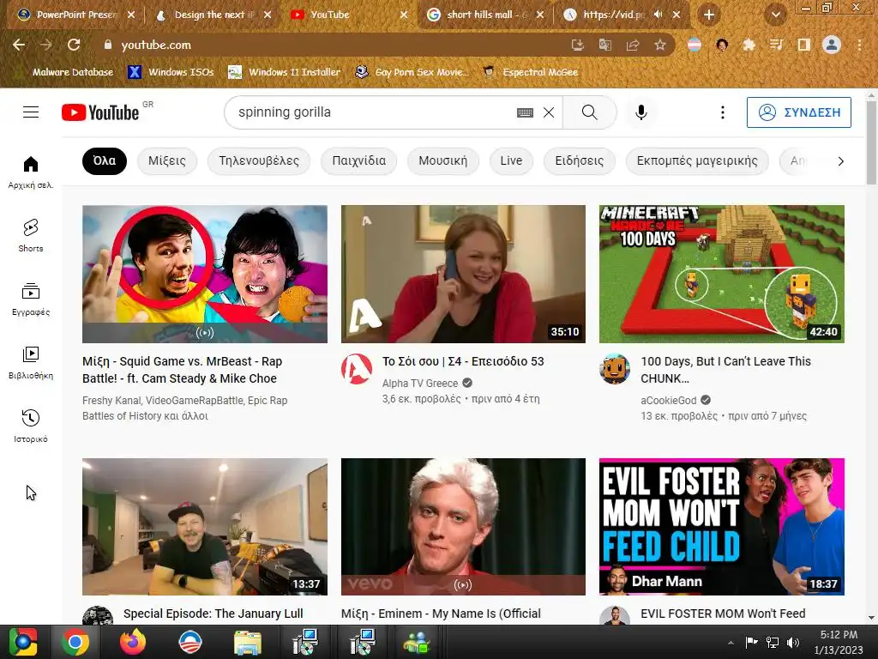The height and width of the screenshot is (659, 878).
Task: Open Eminem My Name Is thumbnail
Action: click(x=463, y=527)
